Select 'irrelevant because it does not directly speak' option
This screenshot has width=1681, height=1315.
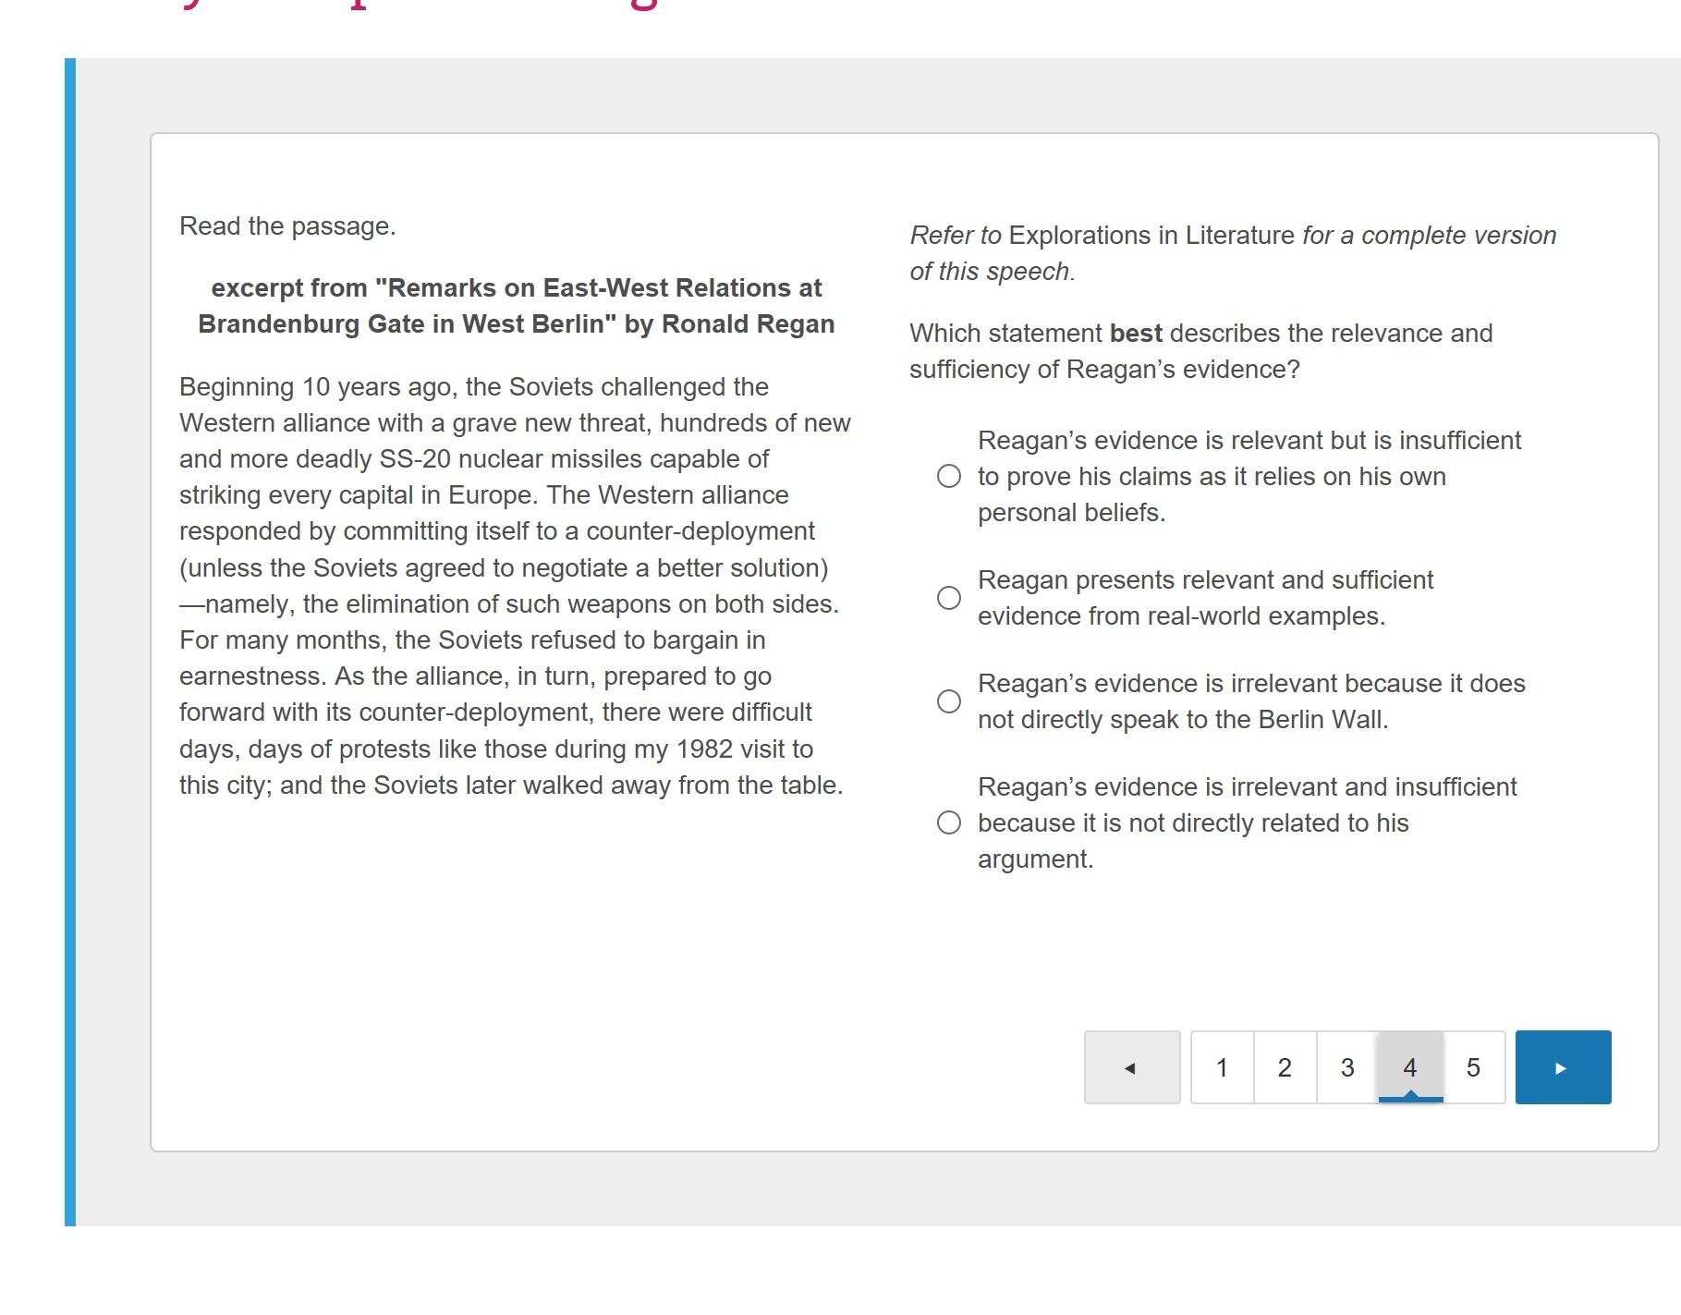[x=949, y=701]
